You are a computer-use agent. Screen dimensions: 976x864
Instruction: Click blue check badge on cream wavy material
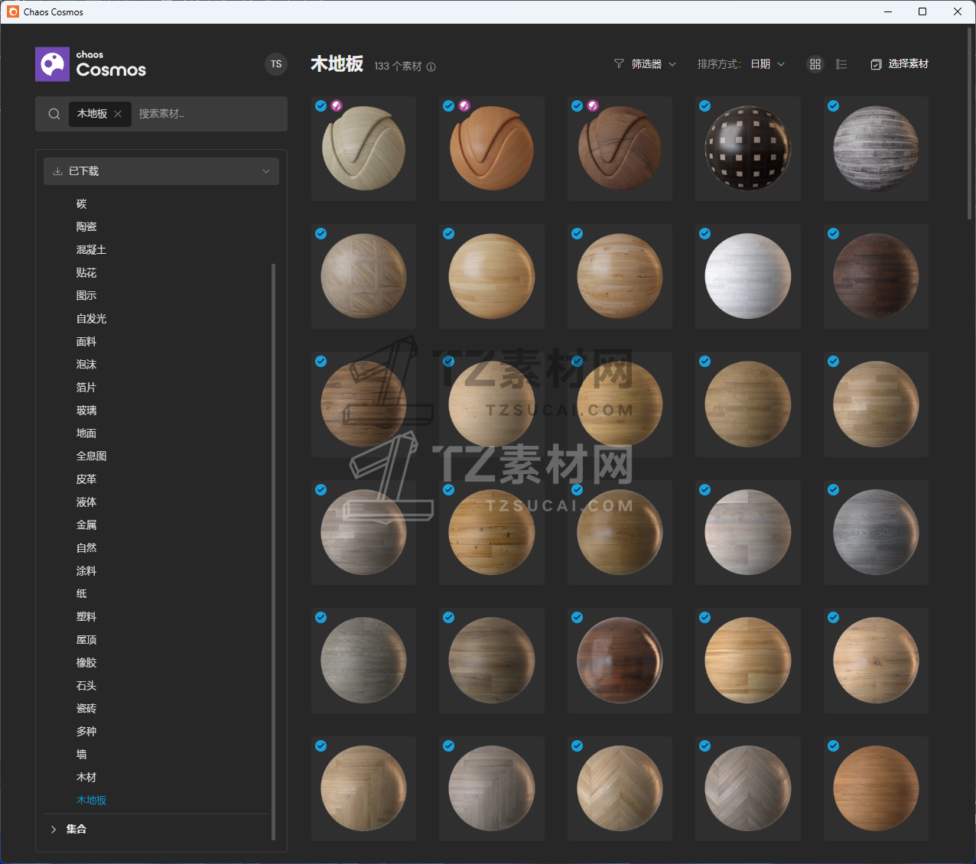tap(321, 106)
